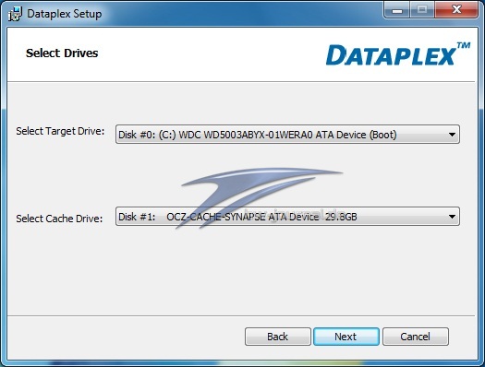This screenshot has width=485, height=367.
Task: Click the 'Dataplex Setup' window title text
Action: pos(65,14)
